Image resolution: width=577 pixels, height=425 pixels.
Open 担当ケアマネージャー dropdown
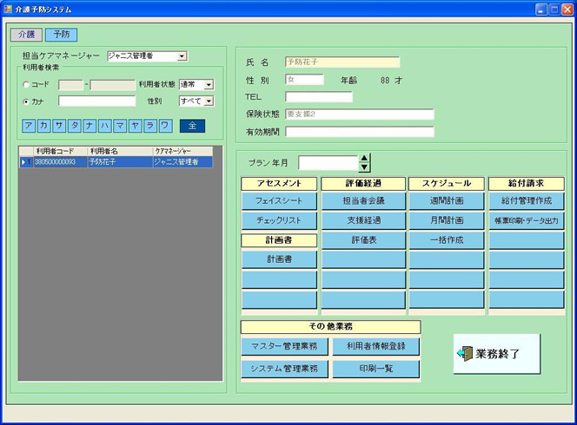pos(182,56)
